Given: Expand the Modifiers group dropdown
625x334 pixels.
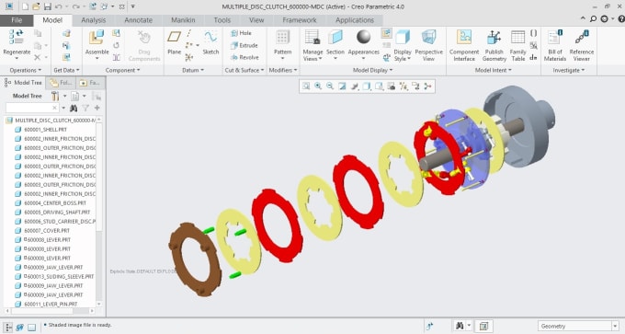Looking at the screenshot, I should tap(282, 70).
